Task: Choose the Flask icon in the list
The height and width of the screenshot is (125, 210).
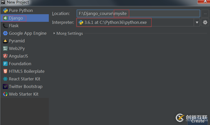Action: [x=5, y=26]
